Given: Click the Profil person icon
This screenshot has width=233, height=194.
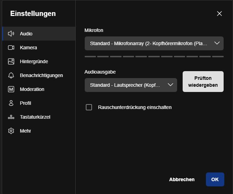Looking at the screenshot, I should [x=11, y=103].
